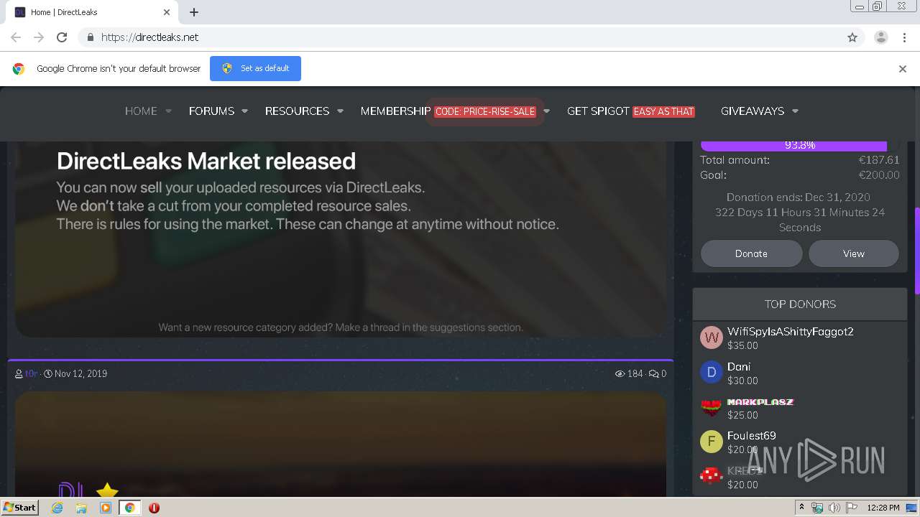The height and width of the screenshot is (517, 920).
Task: Open GET SPIGOT menu item
Action: 598,111
